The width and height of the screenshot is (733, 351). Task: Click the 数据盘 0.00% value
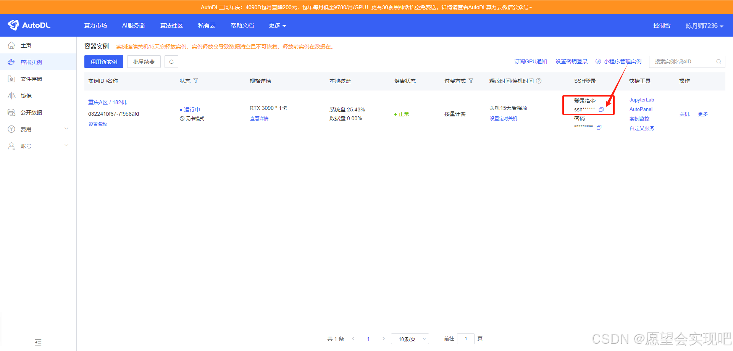346,118
